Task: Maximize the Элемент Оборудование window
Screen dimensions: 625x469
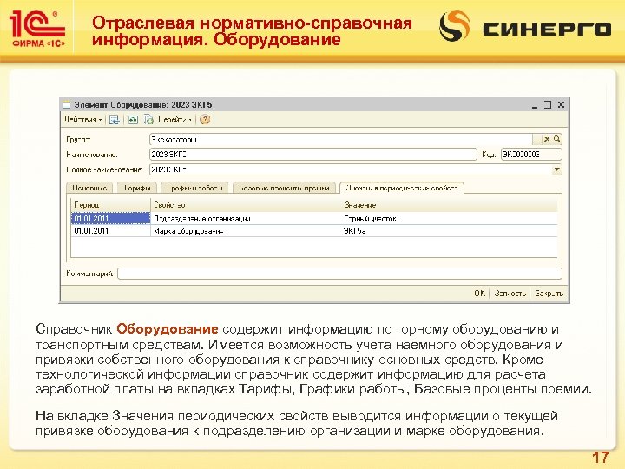Action: (548, 105)
